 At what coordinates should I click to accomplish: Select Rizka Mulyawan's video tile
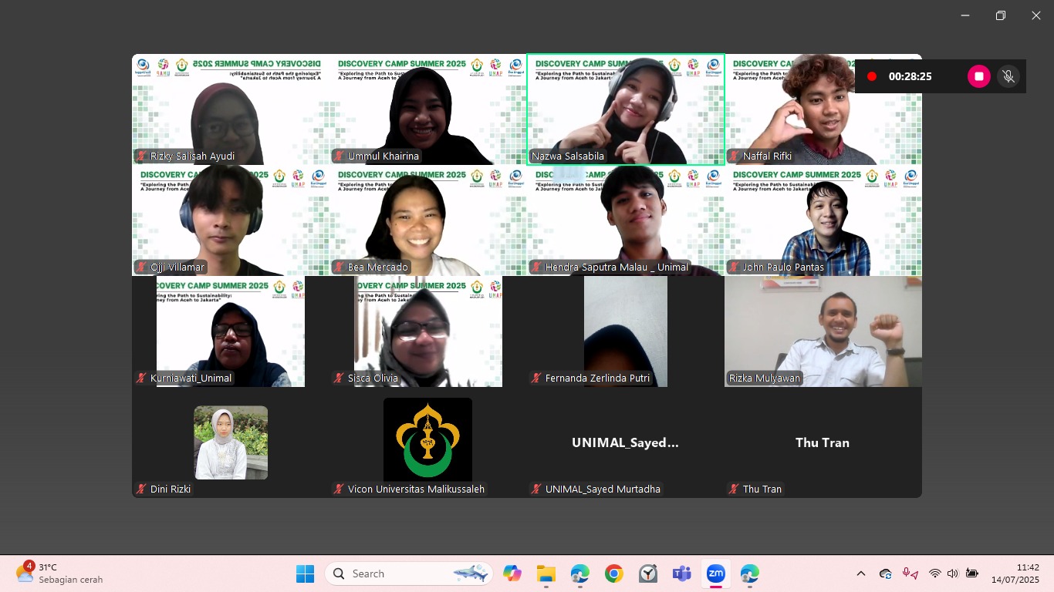pyautogui.click(x=823, y=331)
